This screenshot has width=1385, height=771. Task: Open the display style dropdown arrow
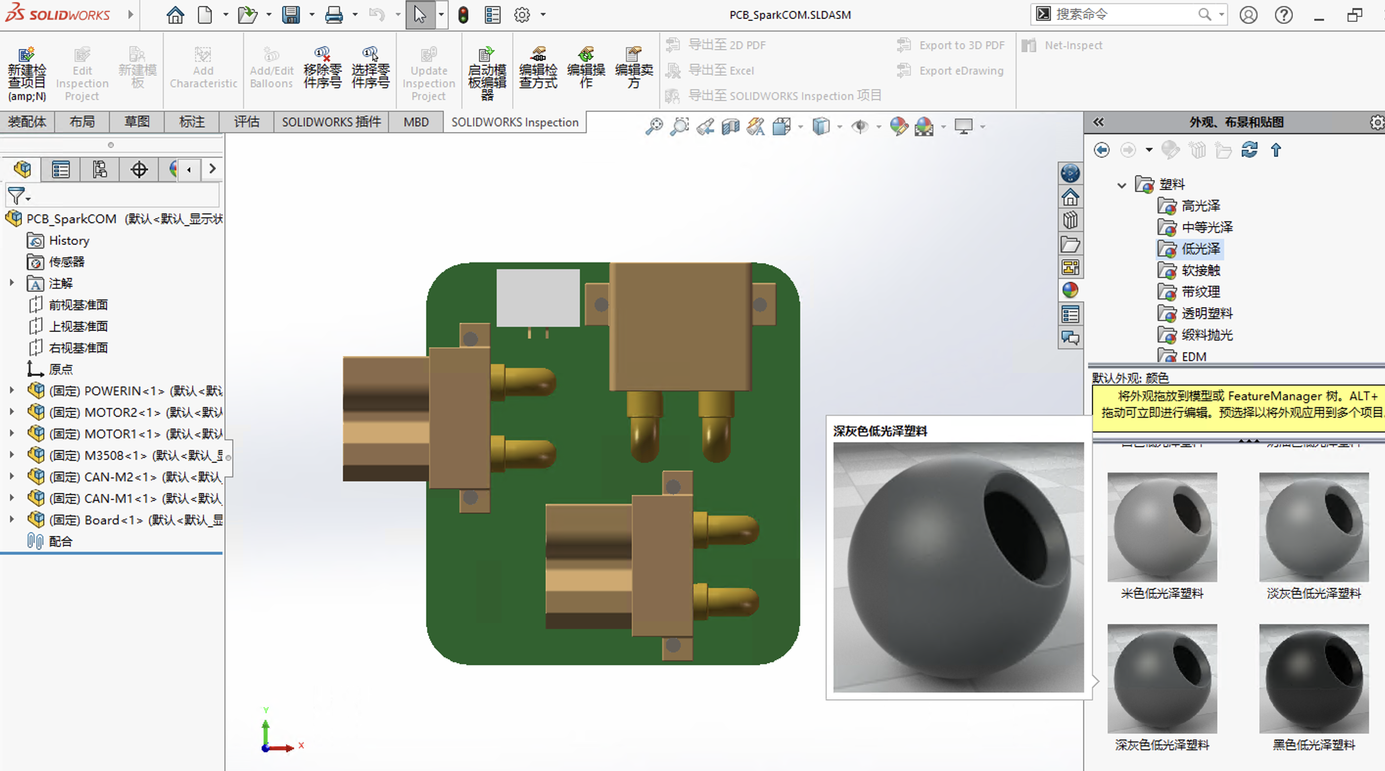click(840, 127)
